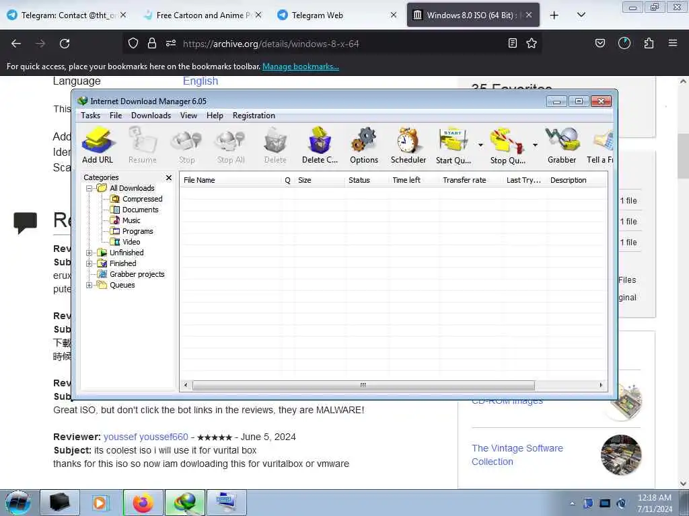The image size is (689, 516).
Task: Open the Scheduler clock icon
Action: (408, 145)
